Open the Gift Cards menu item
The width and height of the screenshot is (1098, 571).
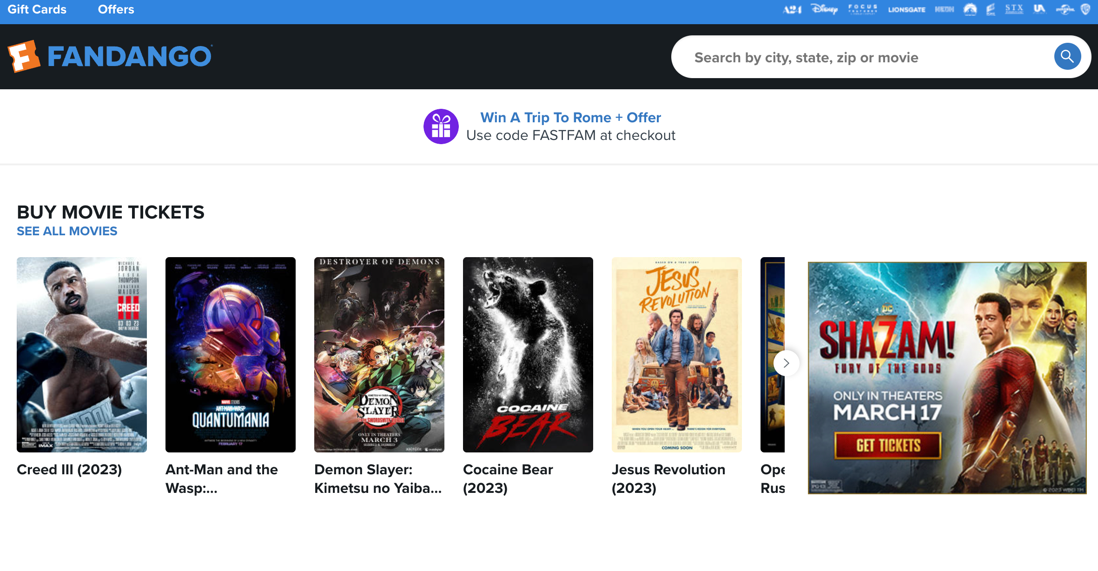[x=37, y=9]
